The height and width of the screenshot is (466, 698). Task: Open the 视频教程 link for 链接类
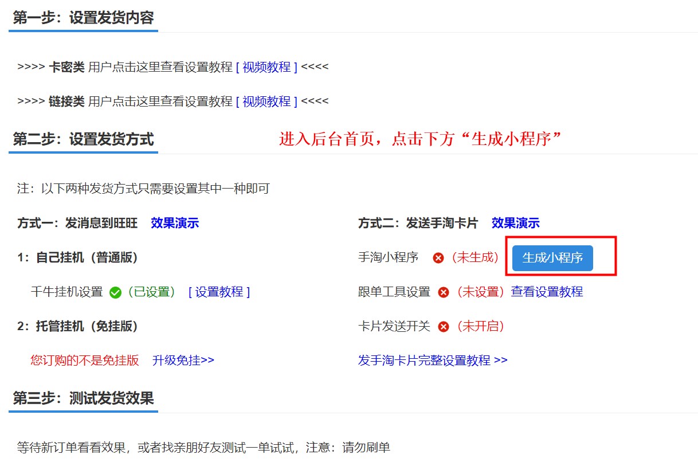click(266, 101)
